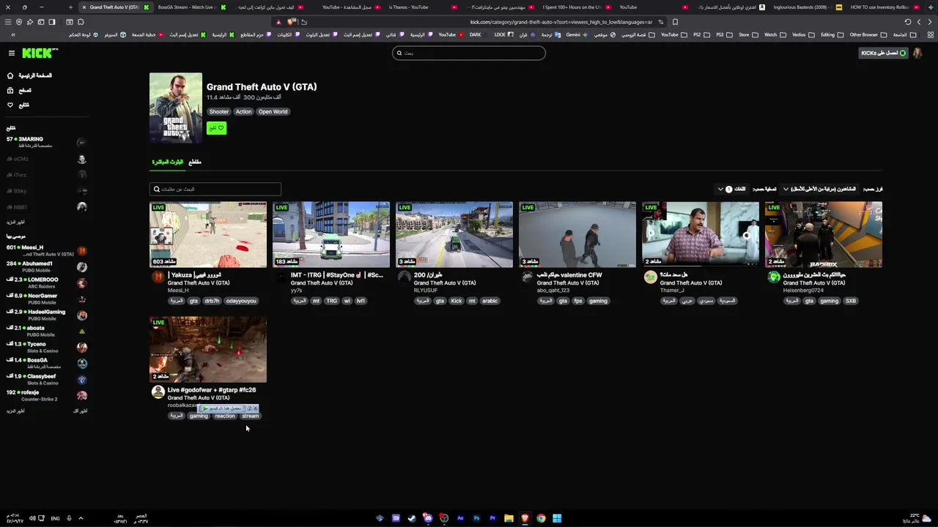Reload the page with refresh icon
This screenshot has width=938, height=527.
point(908,22)
